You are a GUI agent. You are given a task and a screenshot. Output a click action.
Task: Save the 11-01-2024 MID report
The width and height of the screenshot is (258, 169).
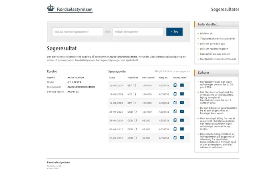point(175,94)
